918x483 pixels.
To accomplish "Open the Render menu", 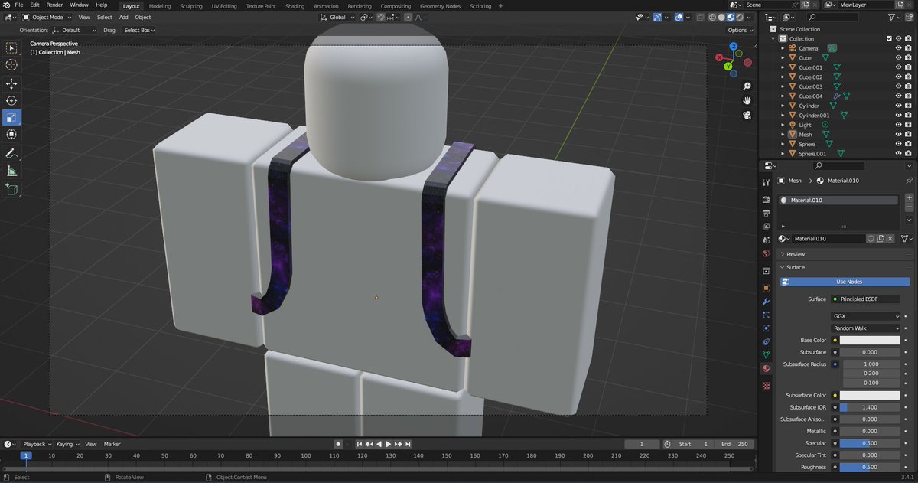I will click(x=54, y=5).
